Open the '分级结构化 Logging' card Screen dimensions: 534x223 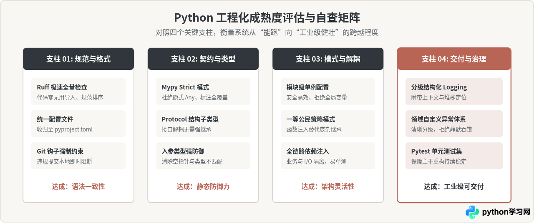[x=454, y=92]
